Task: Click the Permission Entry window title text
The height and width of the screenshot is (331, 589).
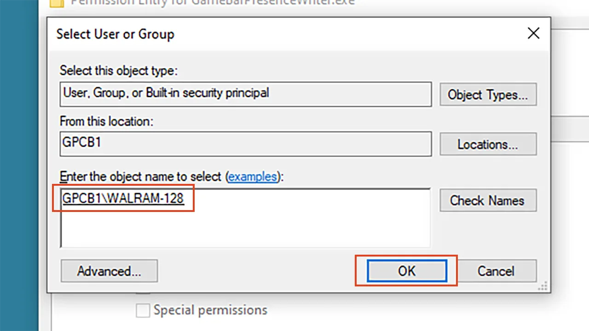Action: click(x=213, y=3)
